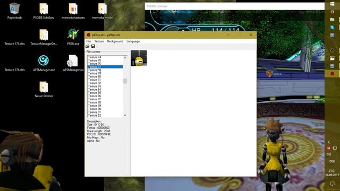Open the volume speaker tray icon
Viewport: 340px width, 191px height.
pos(329,154)
